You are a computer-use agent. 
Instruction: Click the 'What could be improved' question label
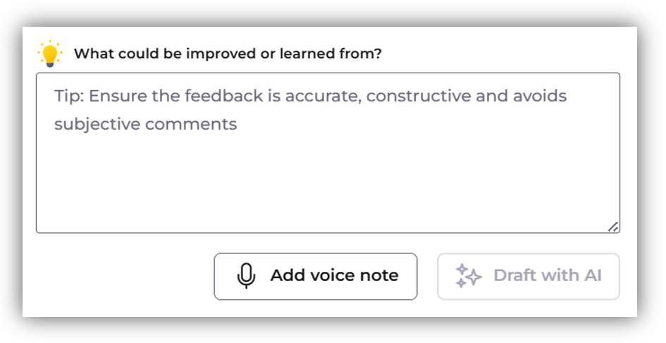coord(228,54)
